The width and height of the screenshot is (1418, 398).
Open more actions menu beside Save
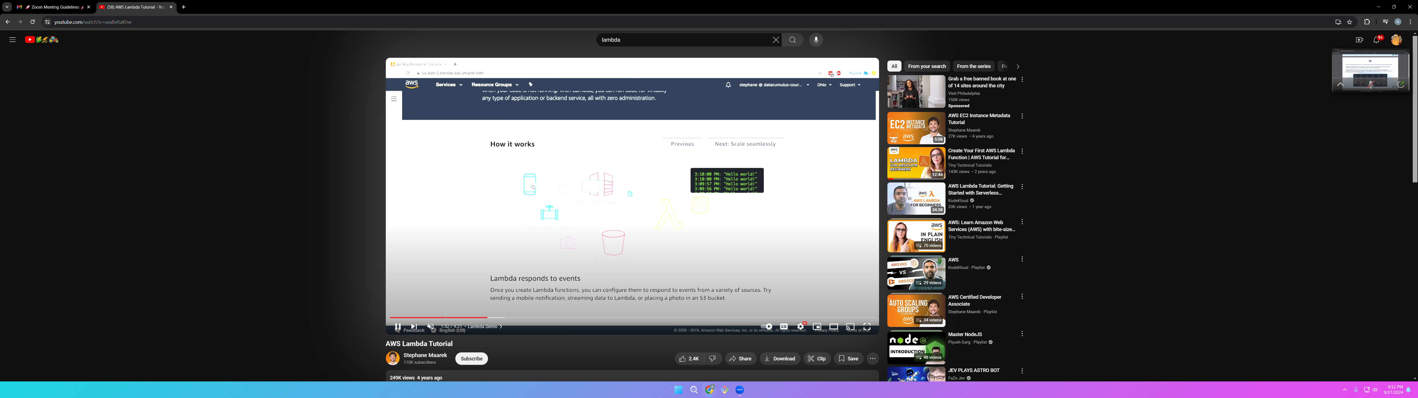point(872,358)
